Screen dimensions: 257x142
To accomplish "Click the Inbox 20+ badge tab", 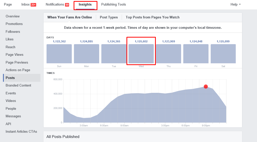I will [28, 5].
